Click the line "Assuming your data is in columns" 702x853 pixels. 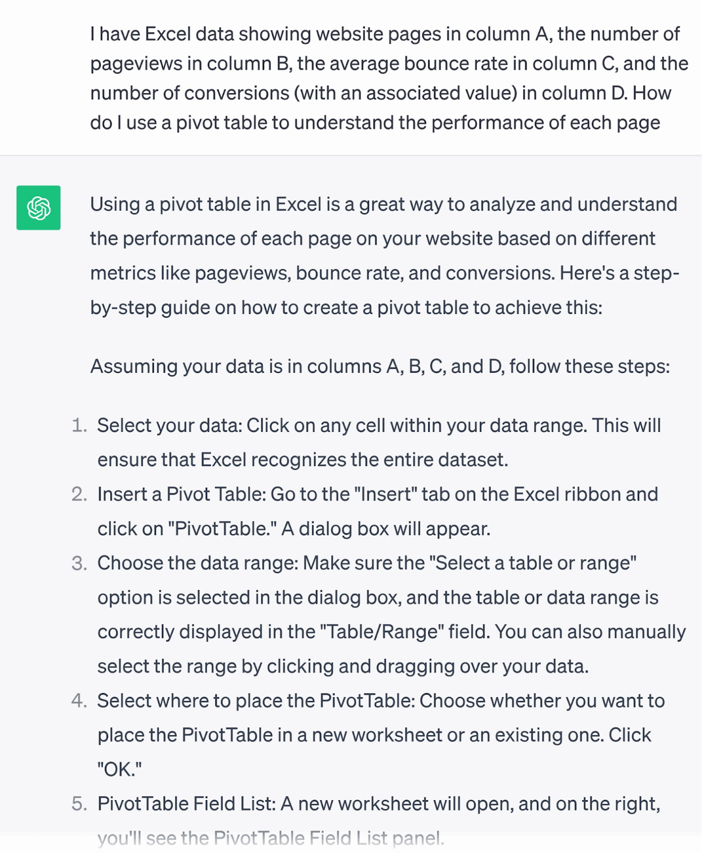point(380,367)
